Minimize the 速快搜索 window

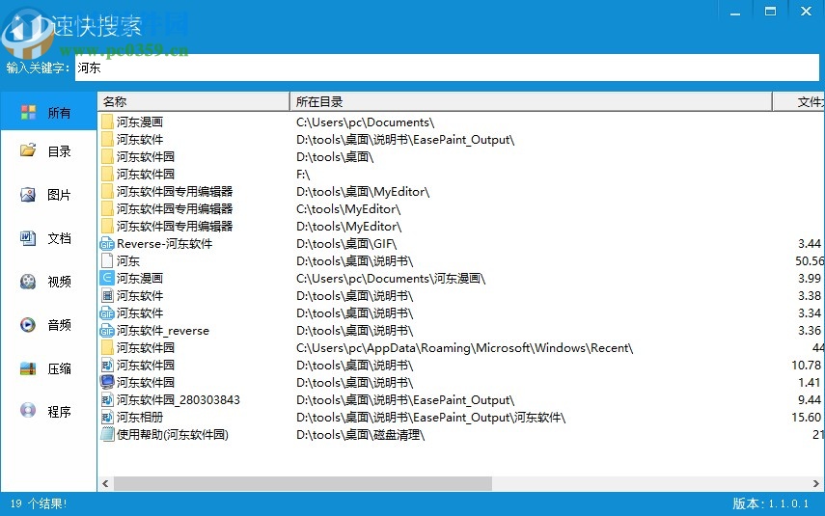[x=735, y=12]
